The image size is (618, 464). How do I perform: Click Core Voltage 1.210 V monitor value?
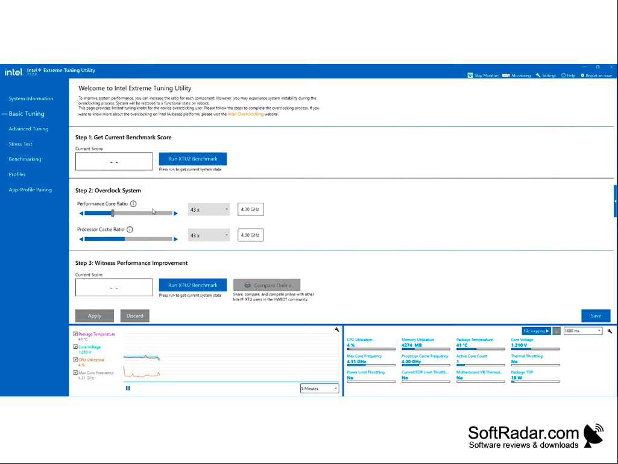(x=519, y=345)
